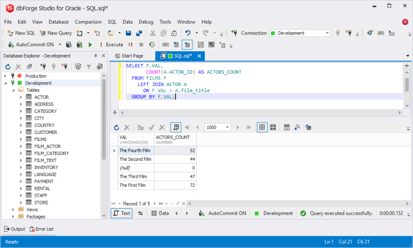This screenshot has height=248, width=413.
Task: Collapse the Development connection node
Action: point(5,83)
